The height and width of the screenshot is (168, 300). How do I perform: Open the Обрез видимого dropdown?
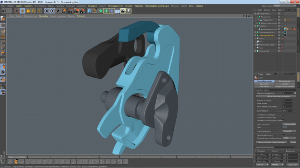click(289, 131)
